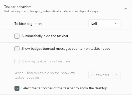132x95 pixels.
Task: Select the Left value in alignment box
Action: click(x=94, y=23)
